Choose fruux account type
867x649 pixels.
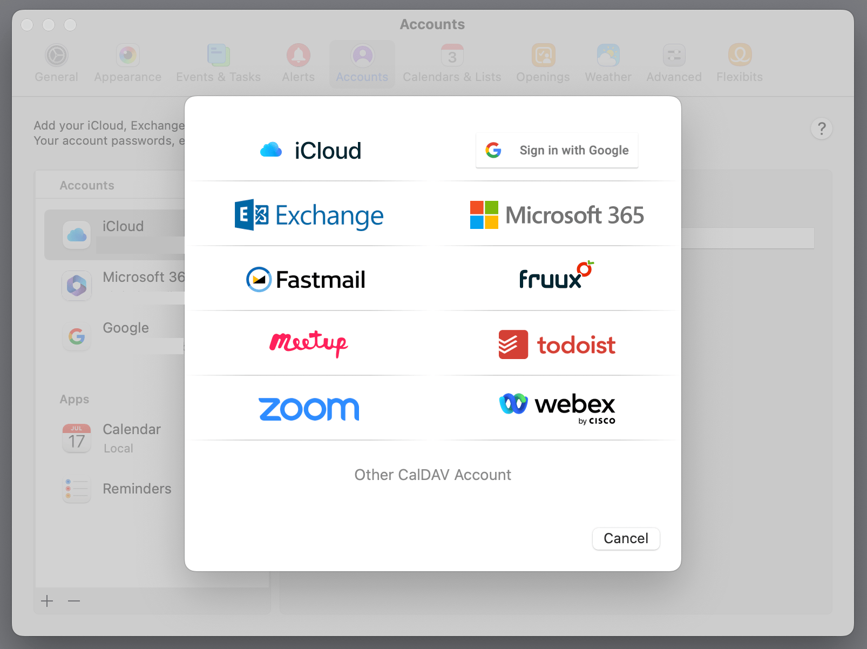pos(557,275)
